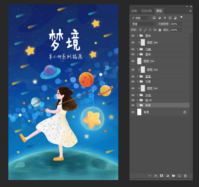
Task: Open the 填充 slider arrow
Action: point(181,30)
